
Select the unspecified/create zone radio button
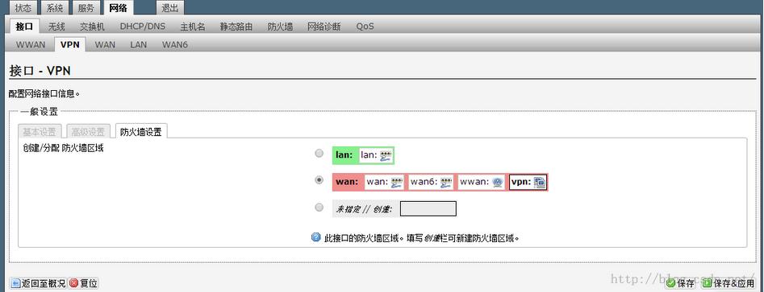[x=319, y=208]
